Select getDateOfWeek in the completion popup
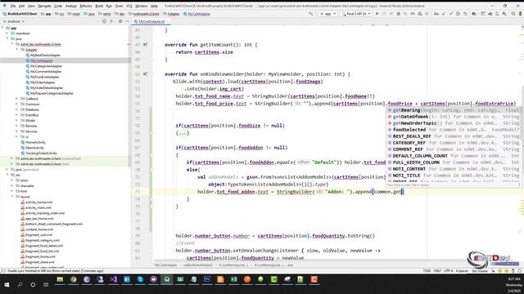Image resolution: width=524 pixels, height=294 pixels. click(x=454, y=117)
